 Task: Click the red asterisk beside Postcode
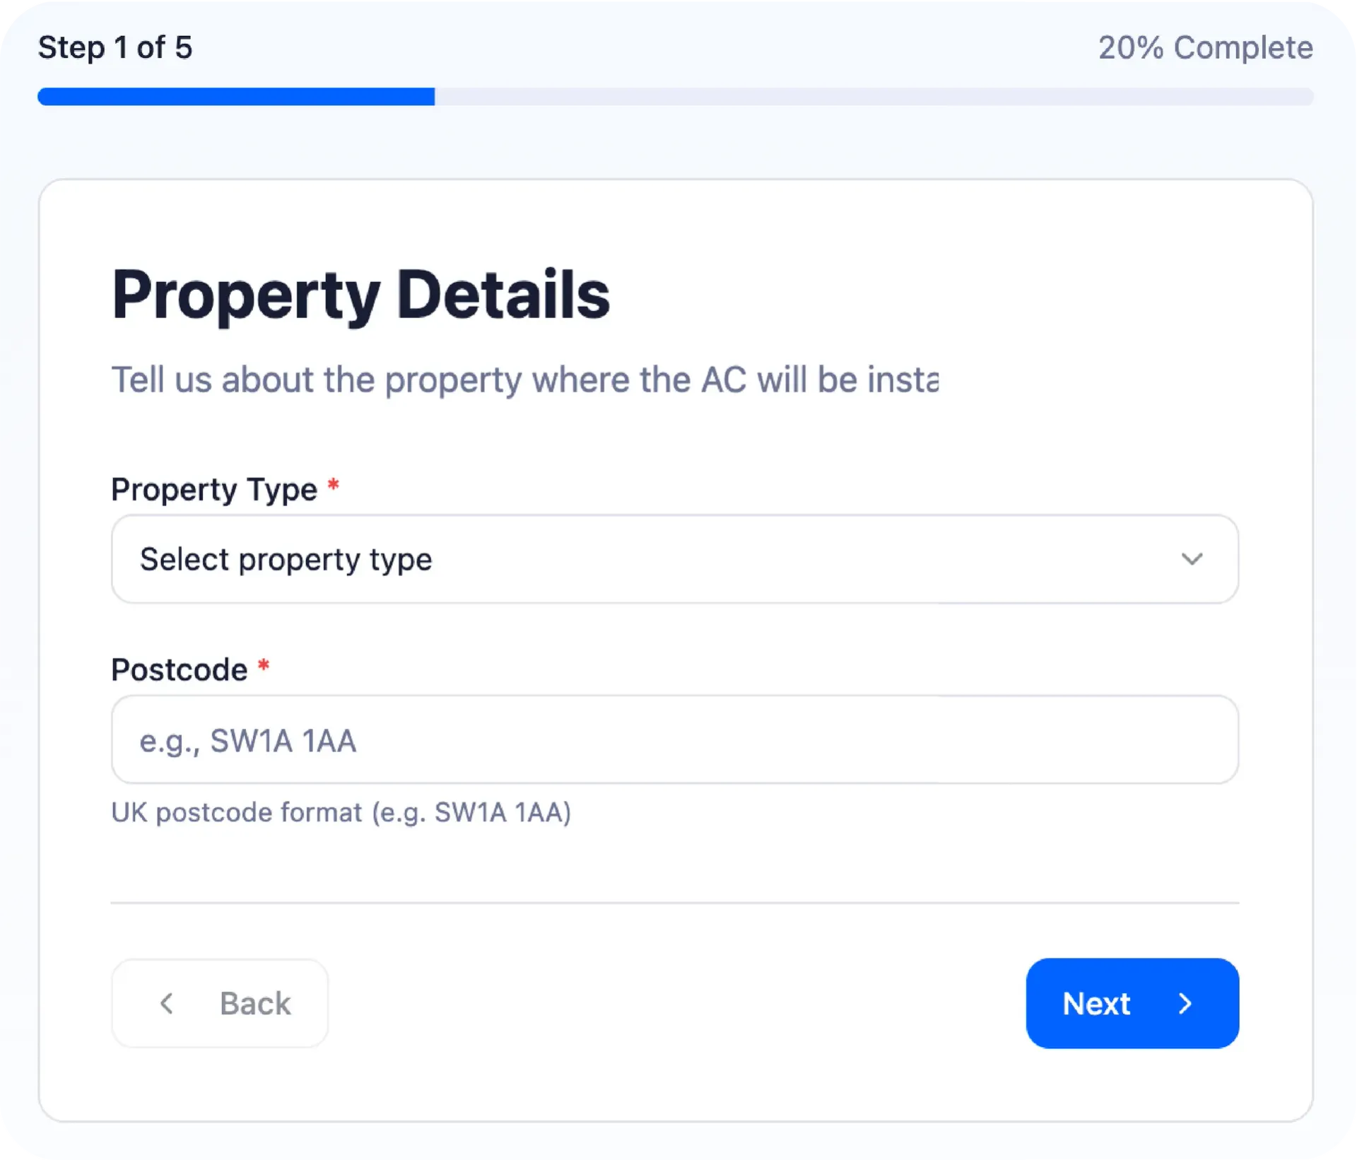264,666
